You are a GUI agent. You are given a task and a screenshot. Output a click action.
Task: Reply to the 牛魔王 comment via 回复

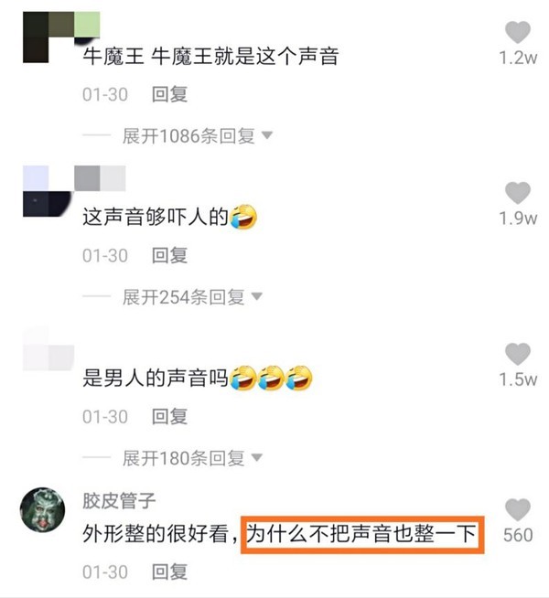tap(169, 94)
